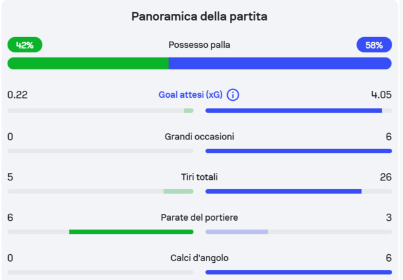Click the light green xG bar segment
Screen dimensions: 403x280
[189, 110]
